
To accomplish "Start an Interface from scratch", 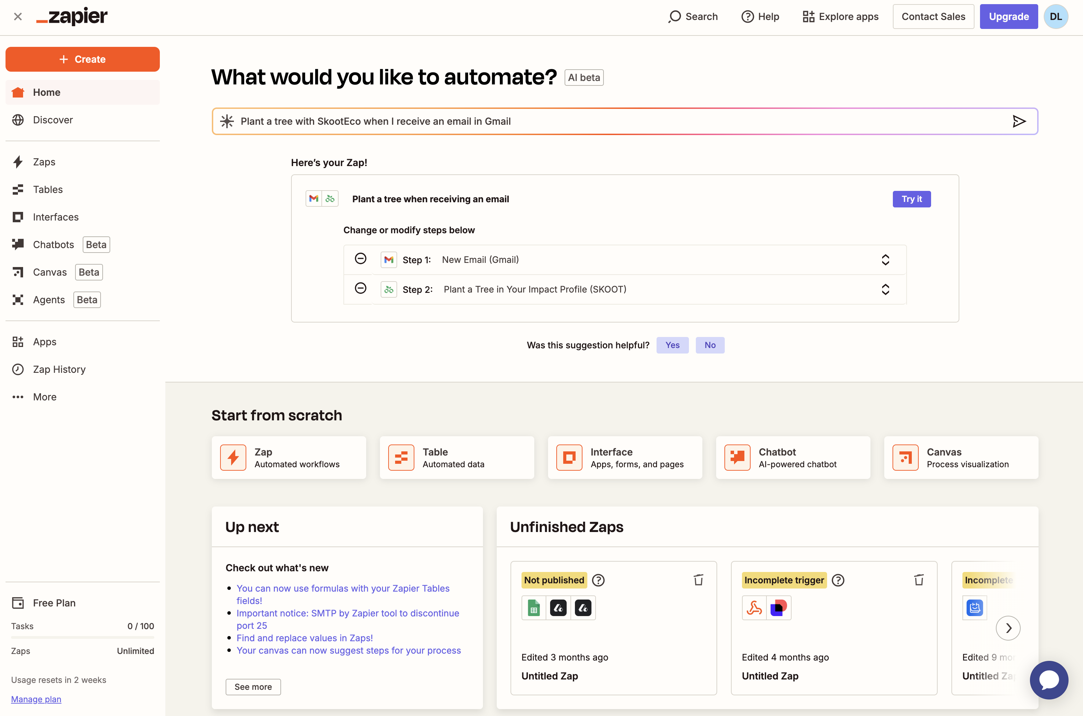I will click(x=625, y=458).
